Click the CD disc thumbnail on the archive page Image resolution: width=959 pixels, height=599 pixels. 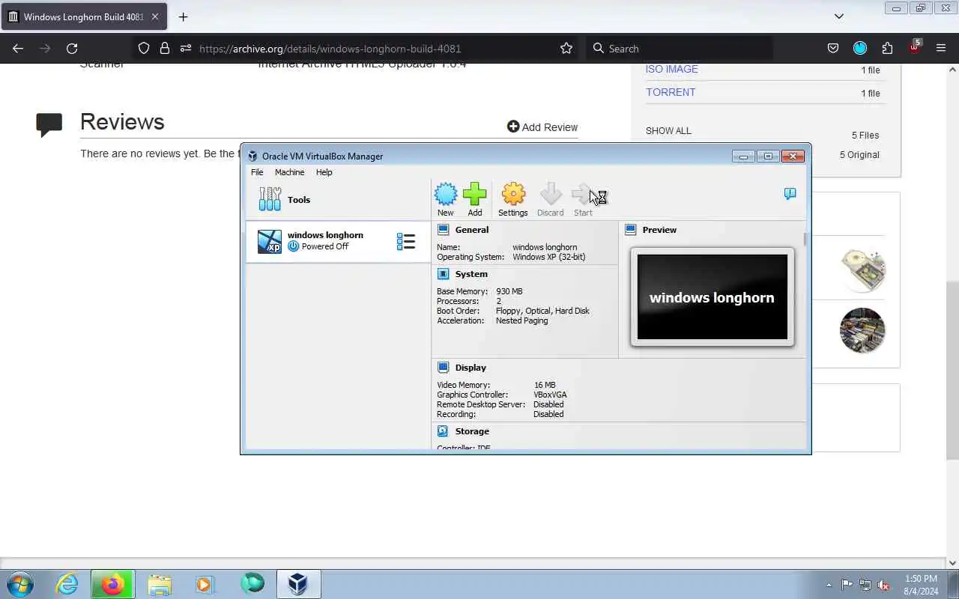coord(862,269)
